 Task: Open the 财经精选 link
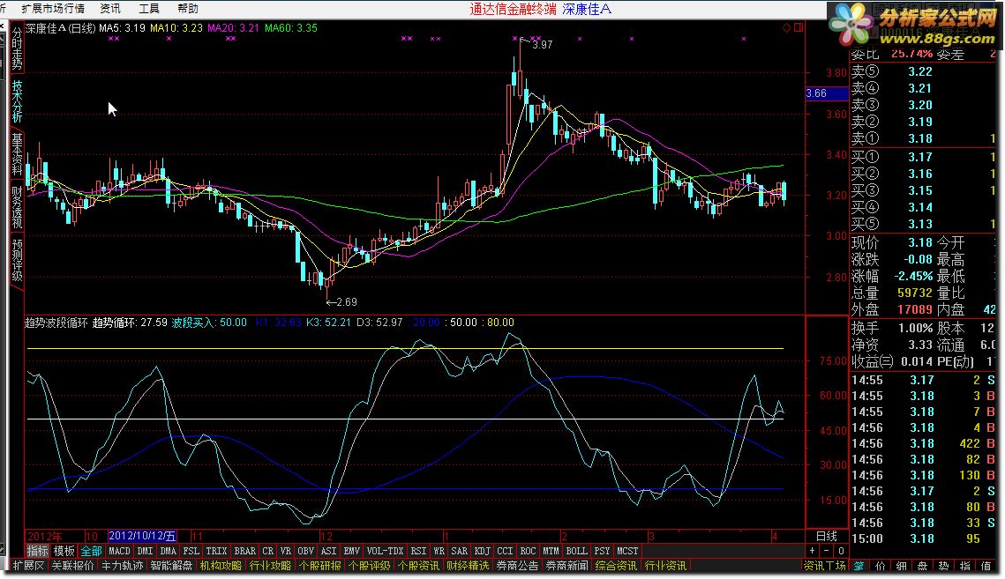[x=468, y=566]
